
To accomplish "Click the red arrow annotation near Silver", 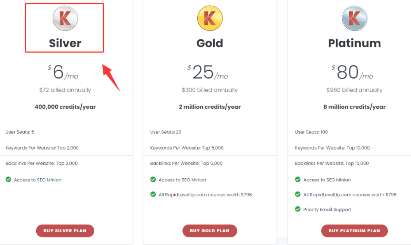I will pos(111,77).
